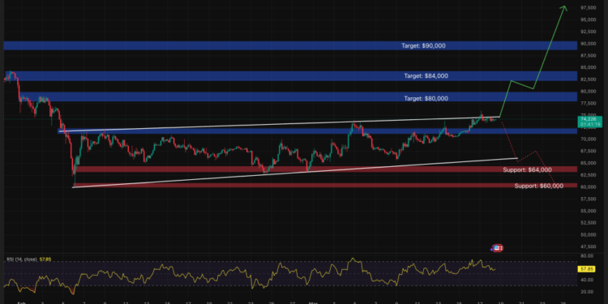Click the 87,500 price axis label
This screenshot has height=304, width=608.
[589, 56]
